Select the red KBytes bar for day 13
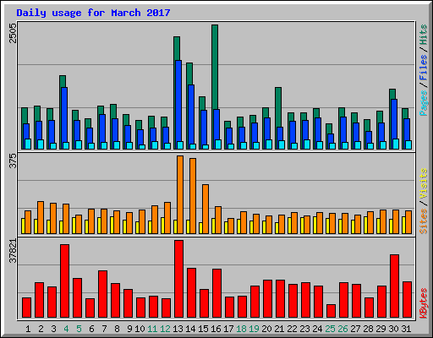Image resolution: width=433 pixels, height=338 pixels. pos(178,279)
